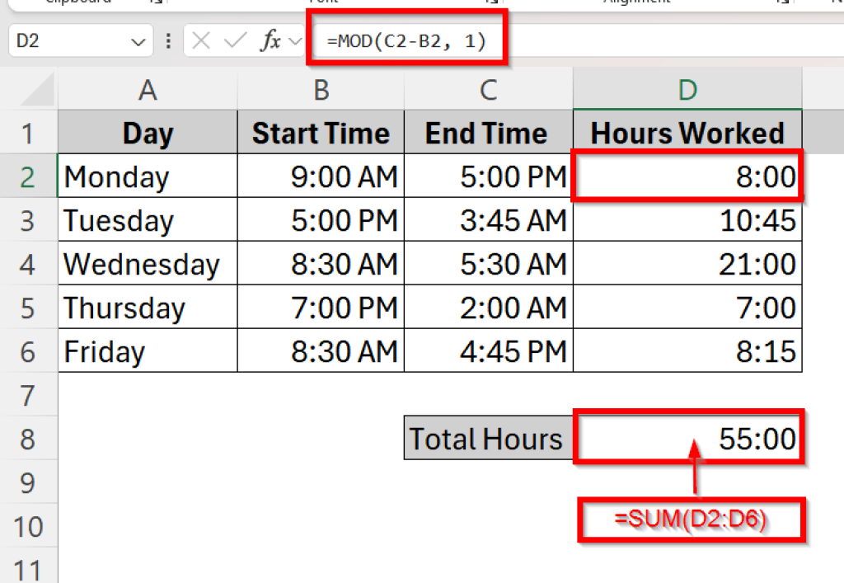
Task: Click the Total Hours label cell
Action: (488, 439)
